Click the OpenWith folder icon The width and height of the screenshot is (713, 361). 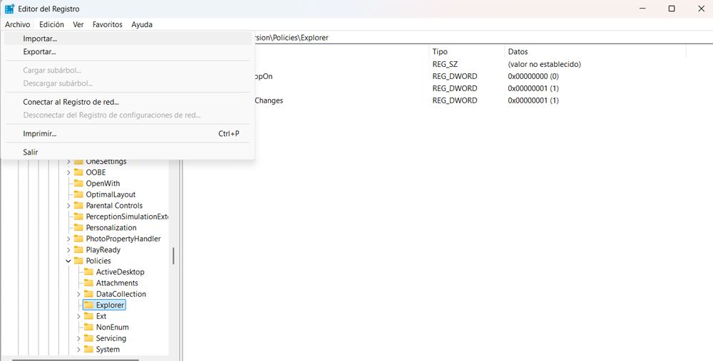(78, 184)
